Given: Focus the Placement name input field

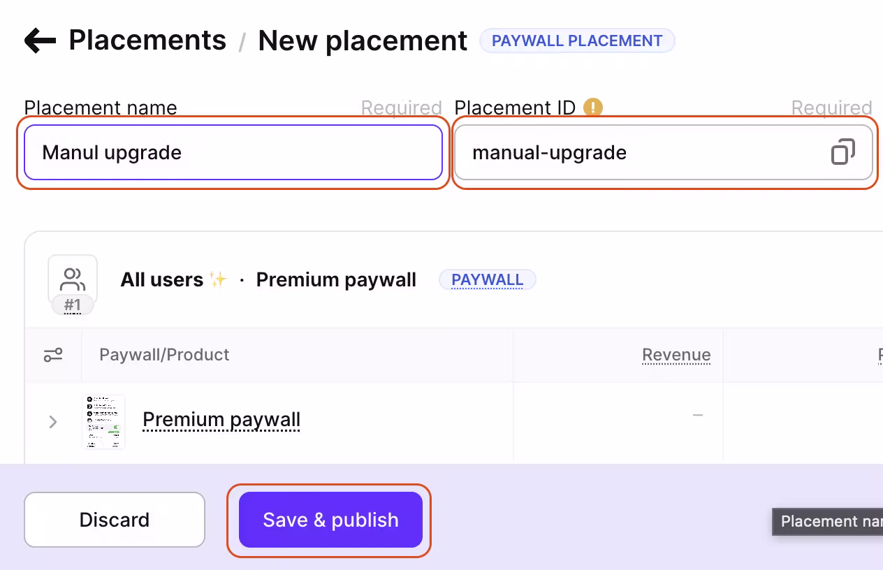Looking at the screenshot, I should [233, 152].
